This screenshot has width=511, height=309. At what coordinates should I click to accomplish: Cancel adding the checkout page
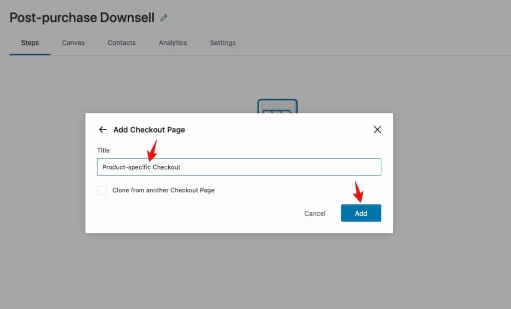315,213
